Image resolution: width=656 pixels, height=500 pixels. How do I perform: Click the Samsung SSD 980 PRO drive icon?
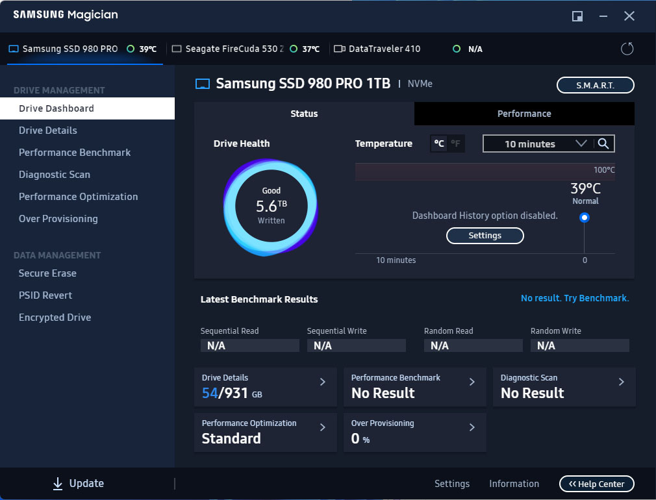coord(14,49)
